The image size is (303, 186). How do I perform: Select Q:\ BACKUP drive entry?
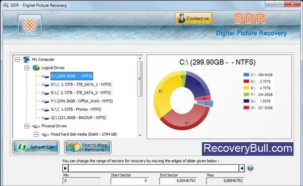tap(78, 118)
